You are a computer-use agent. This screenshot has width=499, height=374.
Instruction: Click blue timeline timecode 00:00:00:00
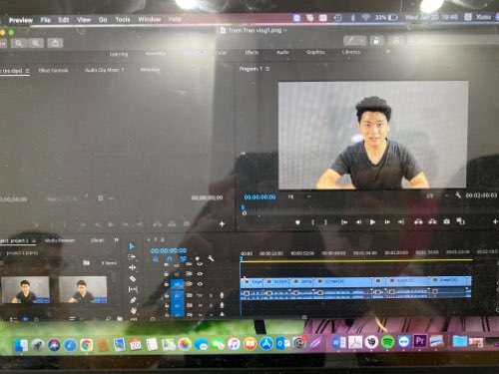coord(169,250)
